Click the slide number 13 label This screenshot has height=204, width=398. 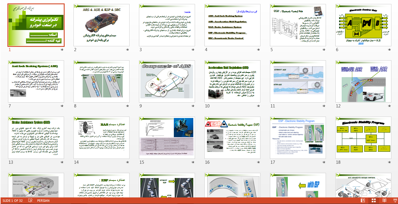click(x=11, y=162)
